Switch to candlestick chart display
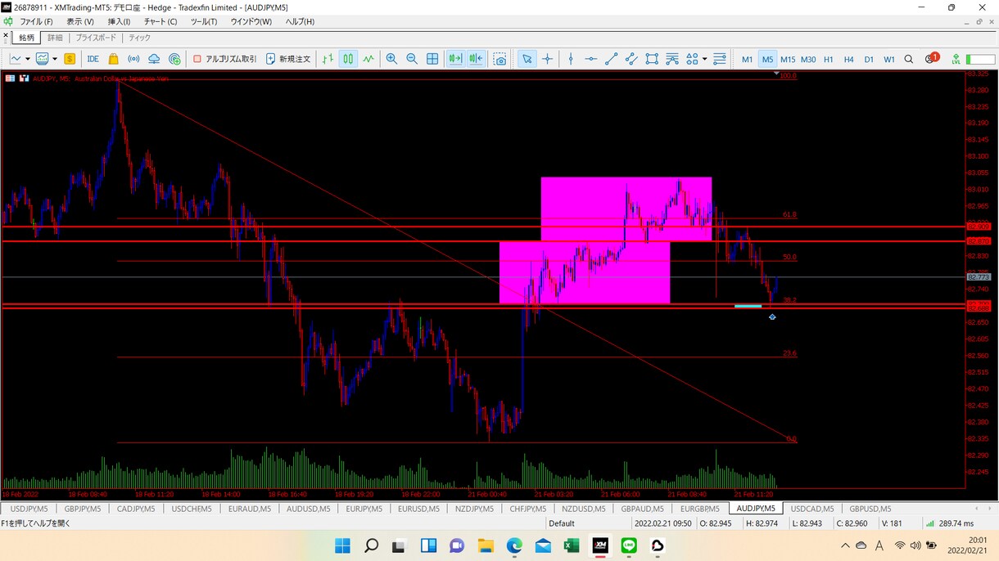 point(348,59)
